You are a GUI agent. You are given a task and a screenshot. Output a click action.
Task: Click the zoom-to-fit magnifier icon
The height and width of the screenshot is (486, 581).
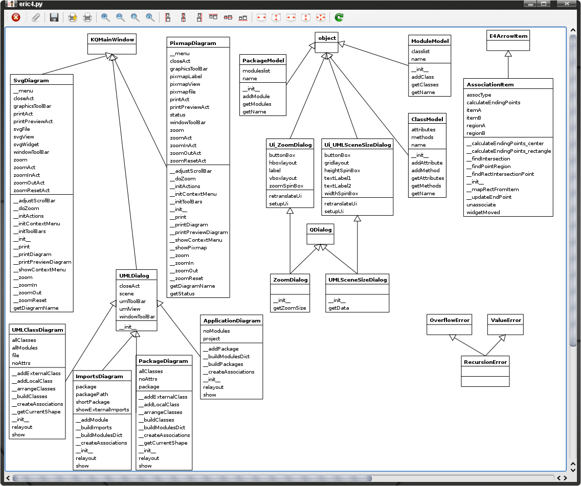point(136,17)
